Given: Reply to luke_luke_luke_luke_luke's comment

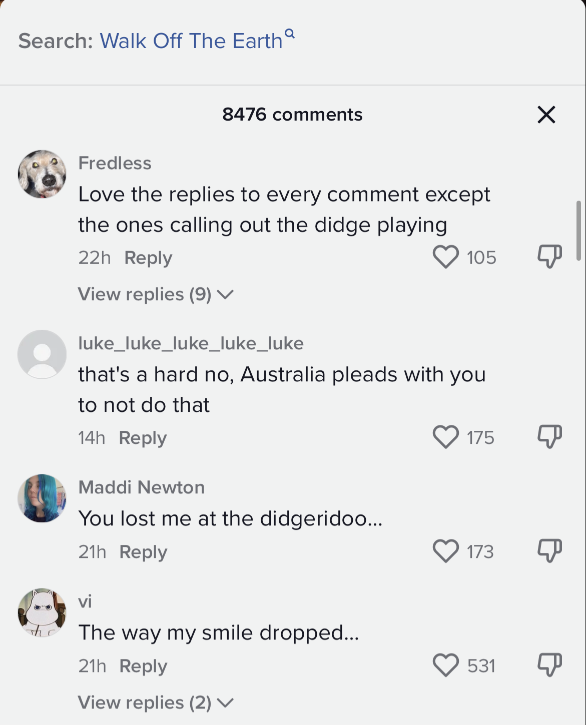Looking at the screenshot, I should (143, 438).
